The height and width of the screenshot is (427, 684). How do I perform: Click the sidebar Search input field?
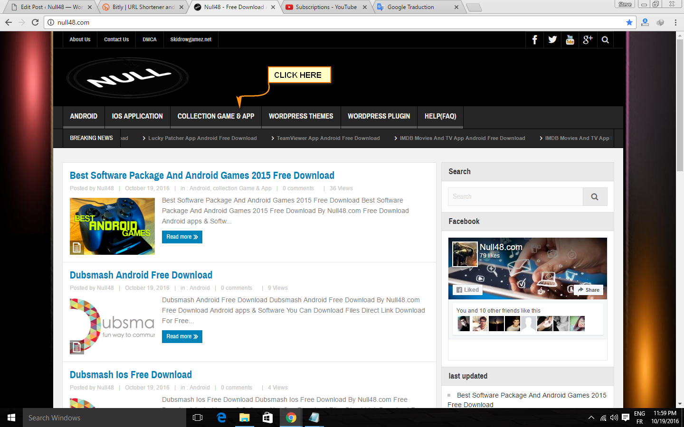pos(515,196)
